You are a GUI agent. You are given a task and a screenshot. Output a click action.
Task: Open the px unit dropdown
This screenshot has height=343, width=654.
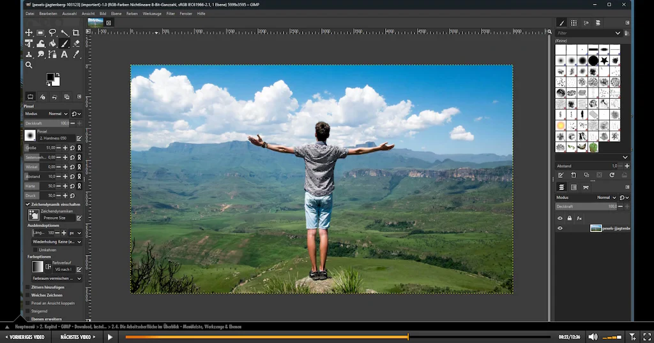75,233
